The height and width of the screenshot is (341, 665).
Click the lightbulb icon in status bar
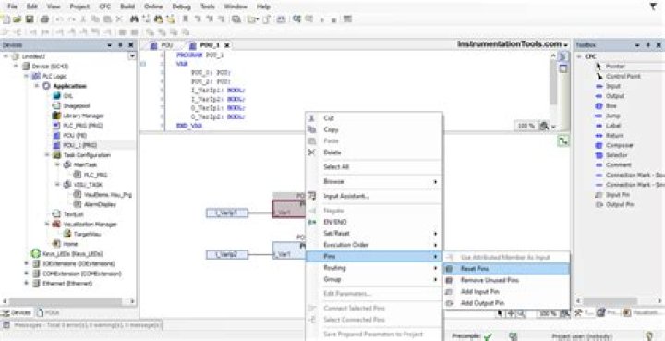tap(648, 336)
